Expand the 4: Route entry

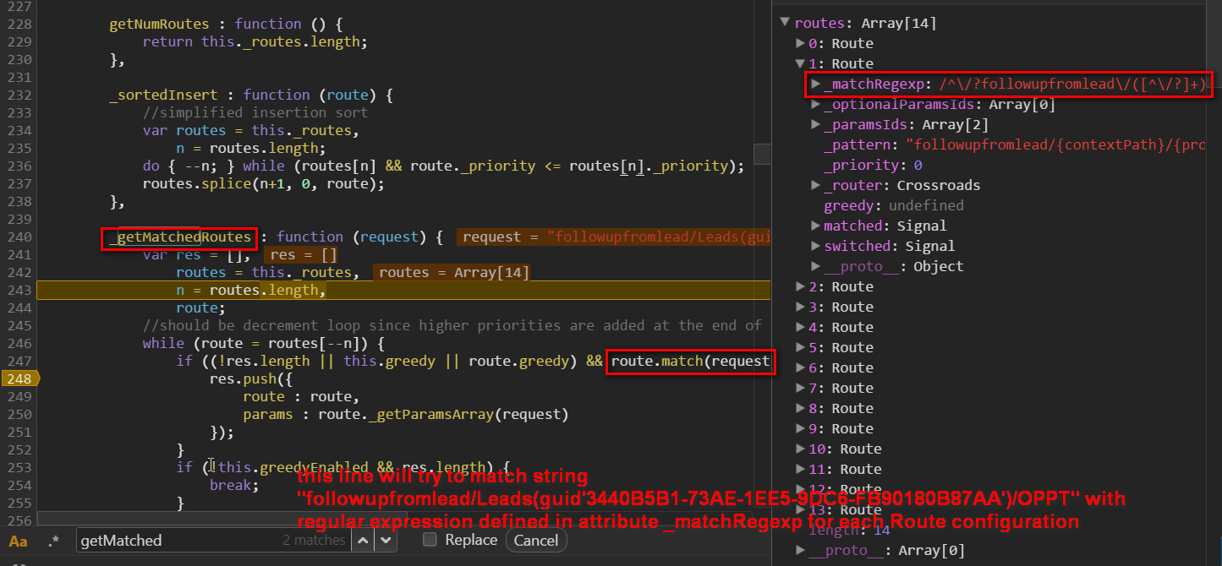[x=801, y=328]
